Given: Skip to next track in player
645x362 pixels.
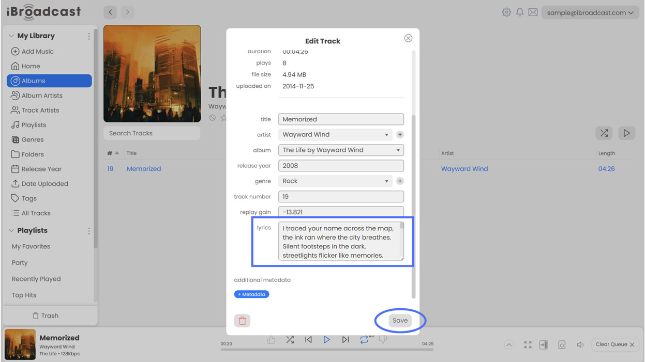Looking at the screenshot, I should click(x=345, y=340).
